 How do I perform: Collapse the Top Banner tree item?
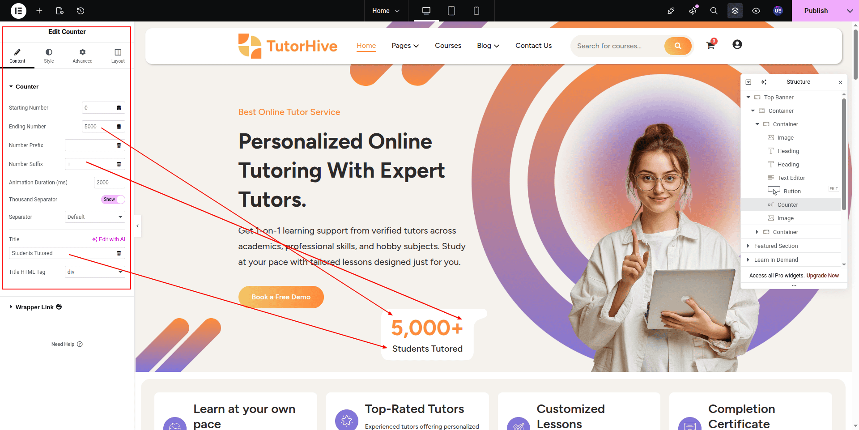point(748,97)
